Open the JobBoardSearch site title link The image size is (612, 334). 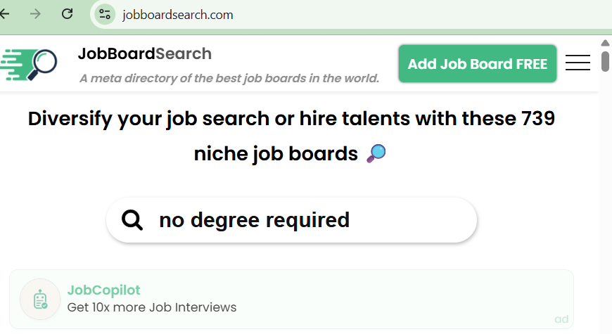point(144,53)
